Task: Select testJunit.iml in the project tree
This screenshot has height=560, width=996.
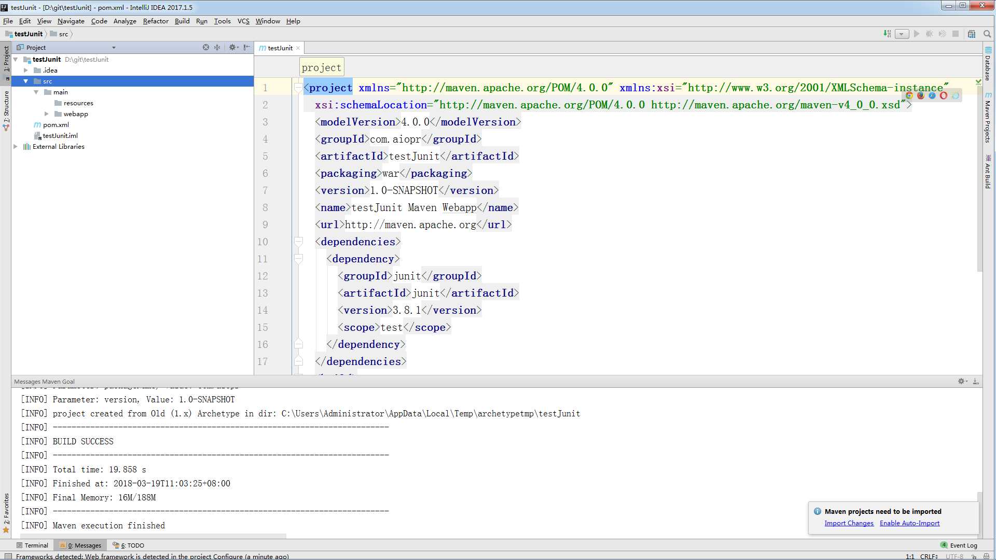Action: tap(56, 135)
